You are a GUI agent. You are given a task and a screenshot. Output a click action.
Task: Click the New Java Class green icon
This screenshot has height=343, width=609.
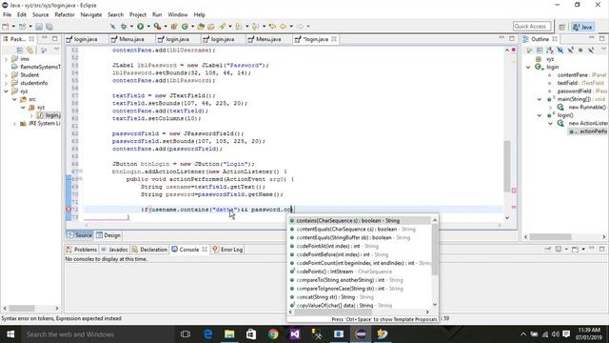click(x=185, y=27)
